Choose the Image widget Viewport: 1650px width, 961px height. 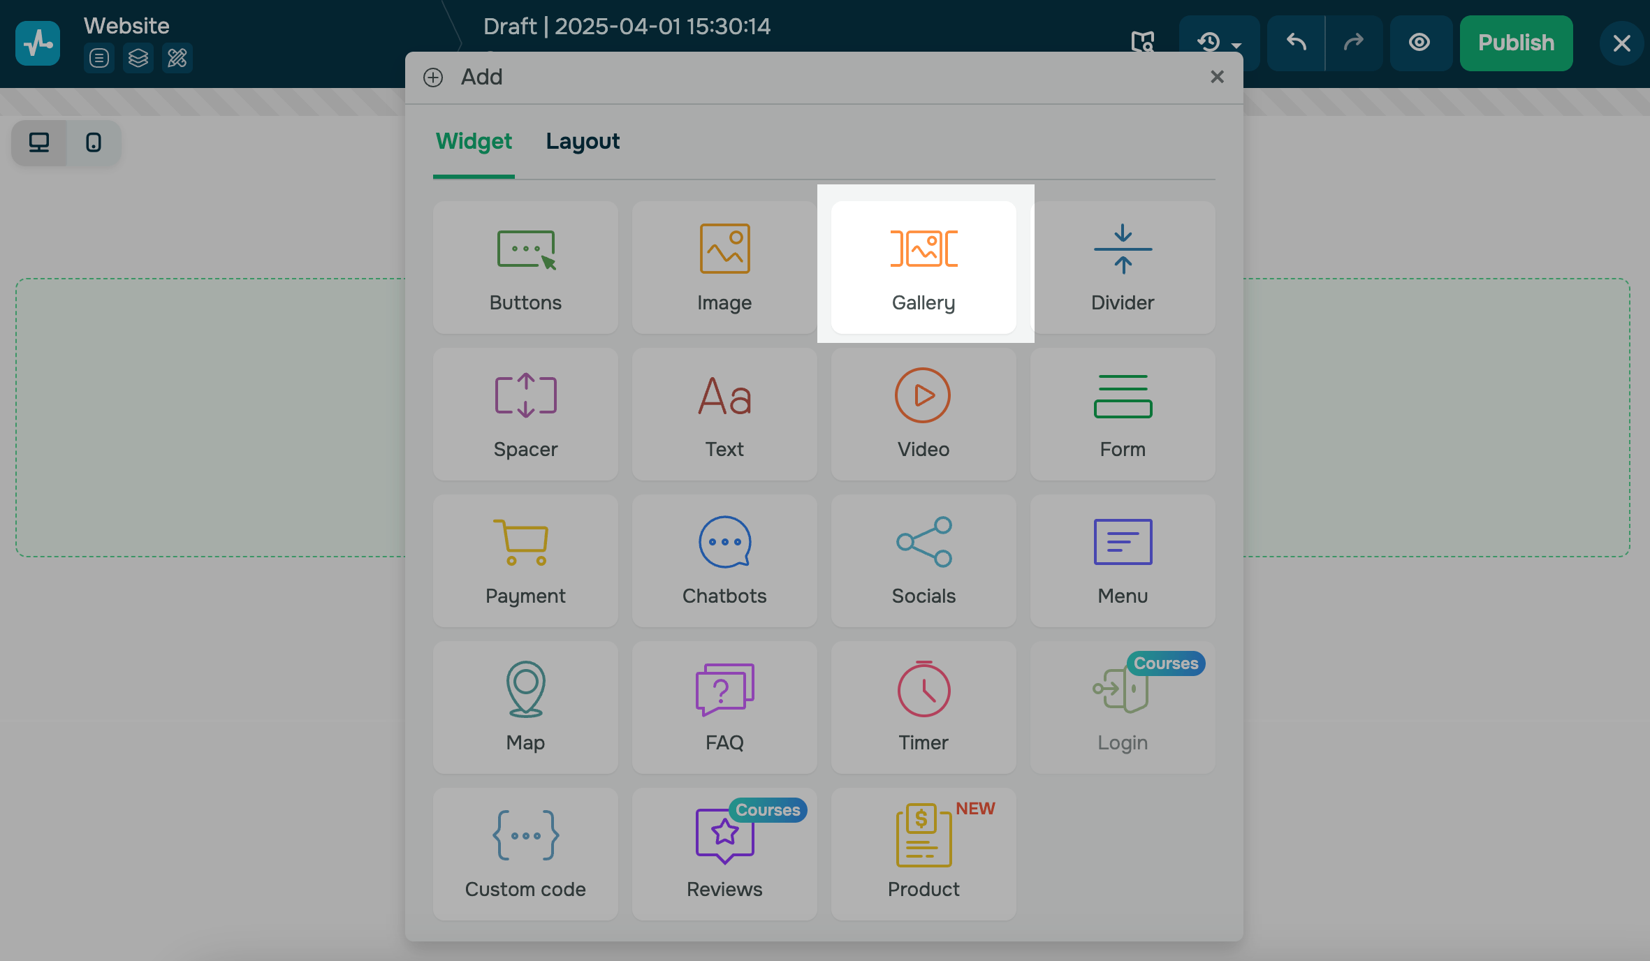tap(724, 267)
